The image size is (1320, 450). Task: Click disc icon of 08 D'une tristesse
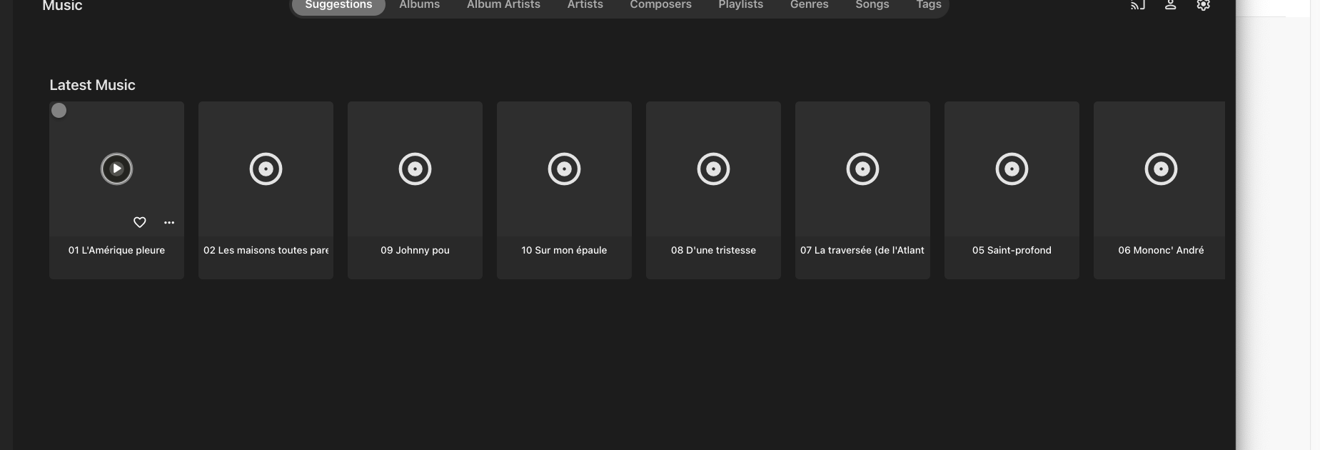tap(713, 169)
